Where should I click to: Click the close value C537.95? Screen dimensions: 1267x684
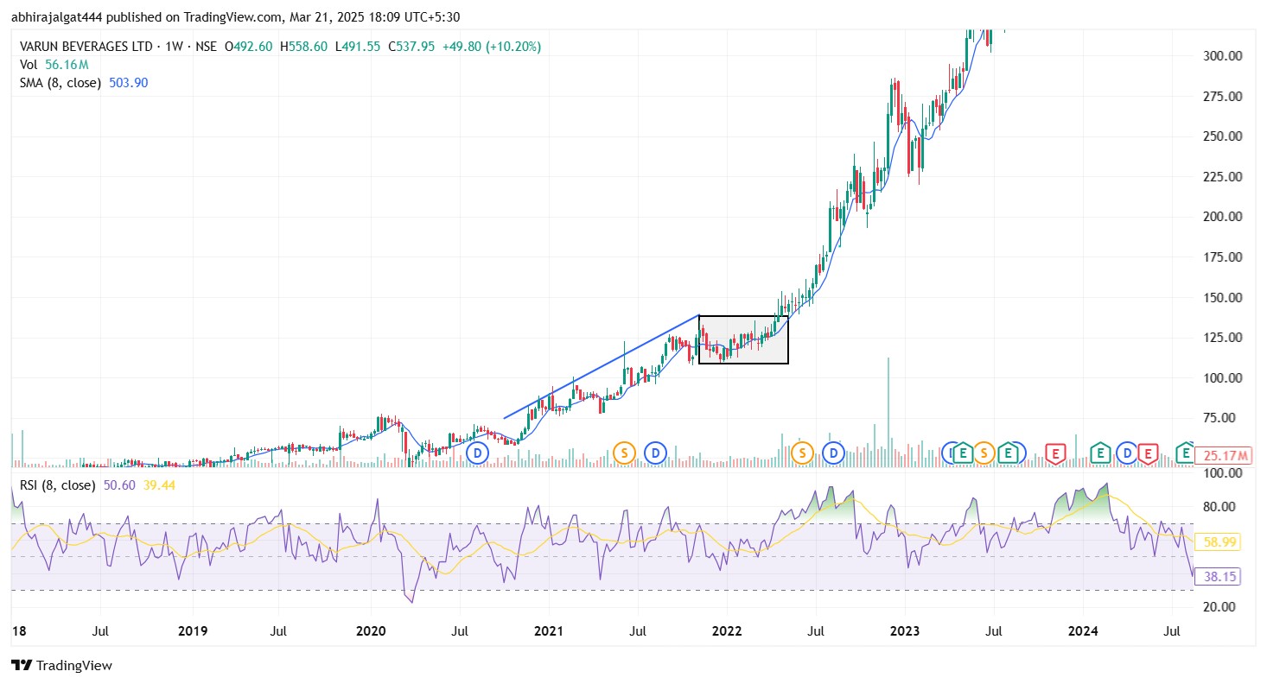pos(411,47)
